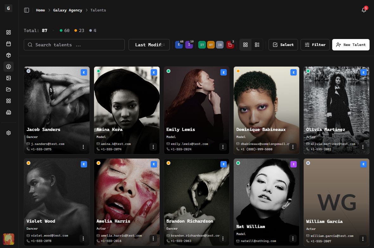Open three-dot menu on Nat William card

[293, 238]
